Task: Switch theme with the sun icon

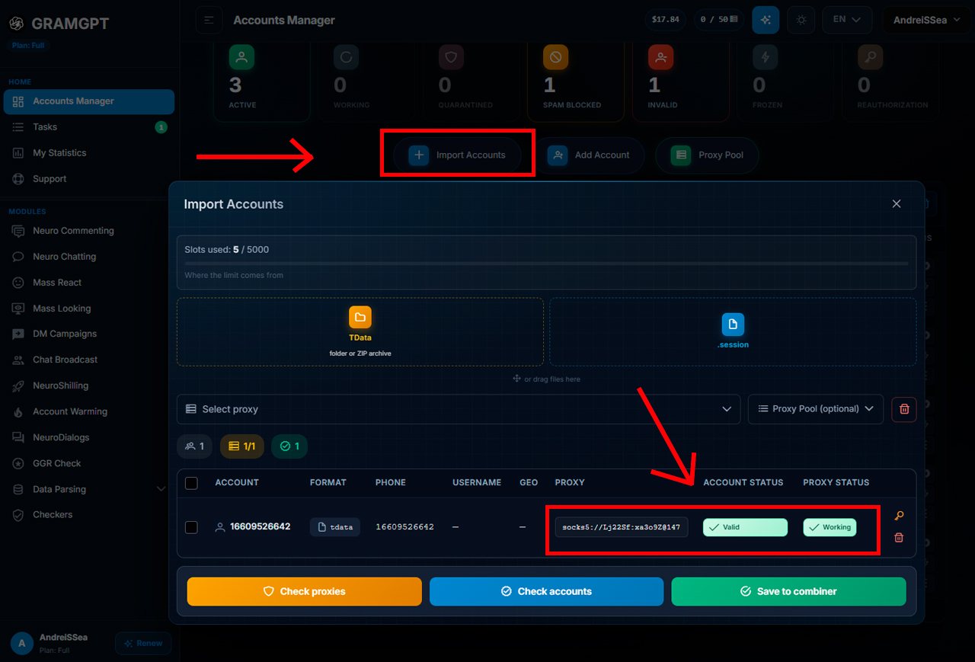Action: pos(801,20)
